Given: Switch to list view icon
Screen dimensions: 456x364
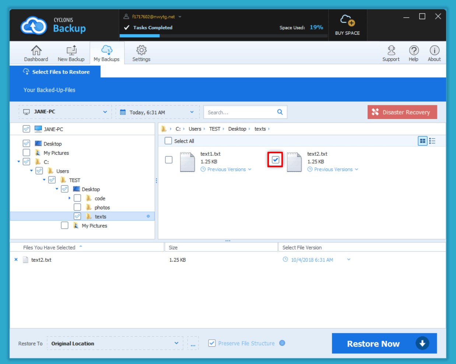Looking at the screenshot, I should (432, 141).
